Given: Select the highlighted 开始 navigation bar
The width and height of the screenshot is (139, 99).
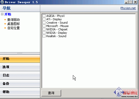Looking at the screenshot, I should [x=20, y=59].
